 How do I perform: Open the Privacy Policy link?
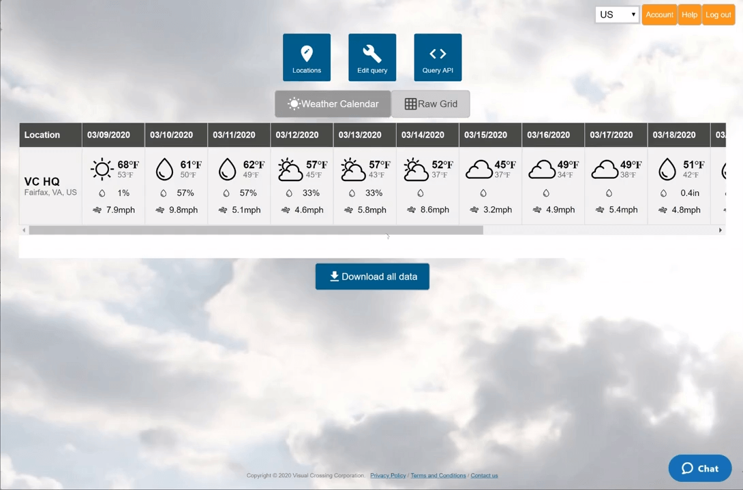coord(388,476)
